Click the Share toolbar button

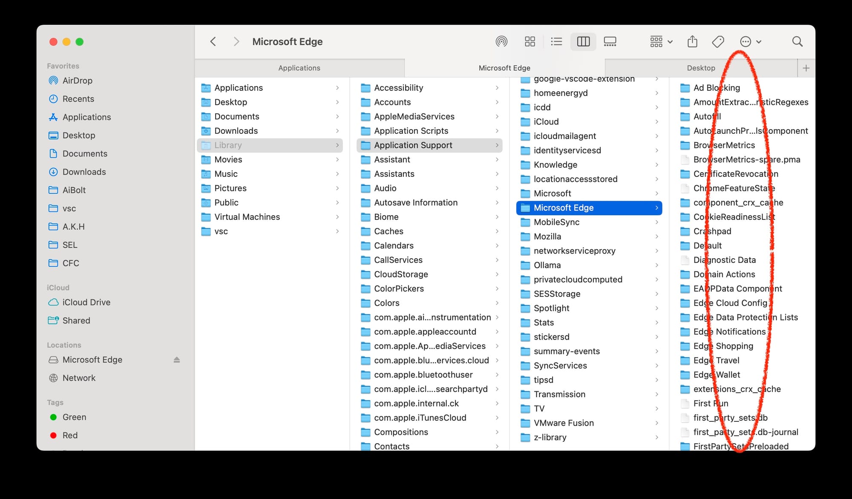pos(692,41)
